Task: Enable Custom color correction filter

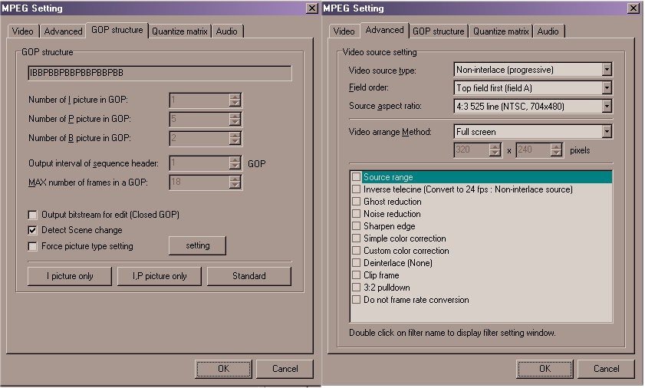Action: point(356,251)
